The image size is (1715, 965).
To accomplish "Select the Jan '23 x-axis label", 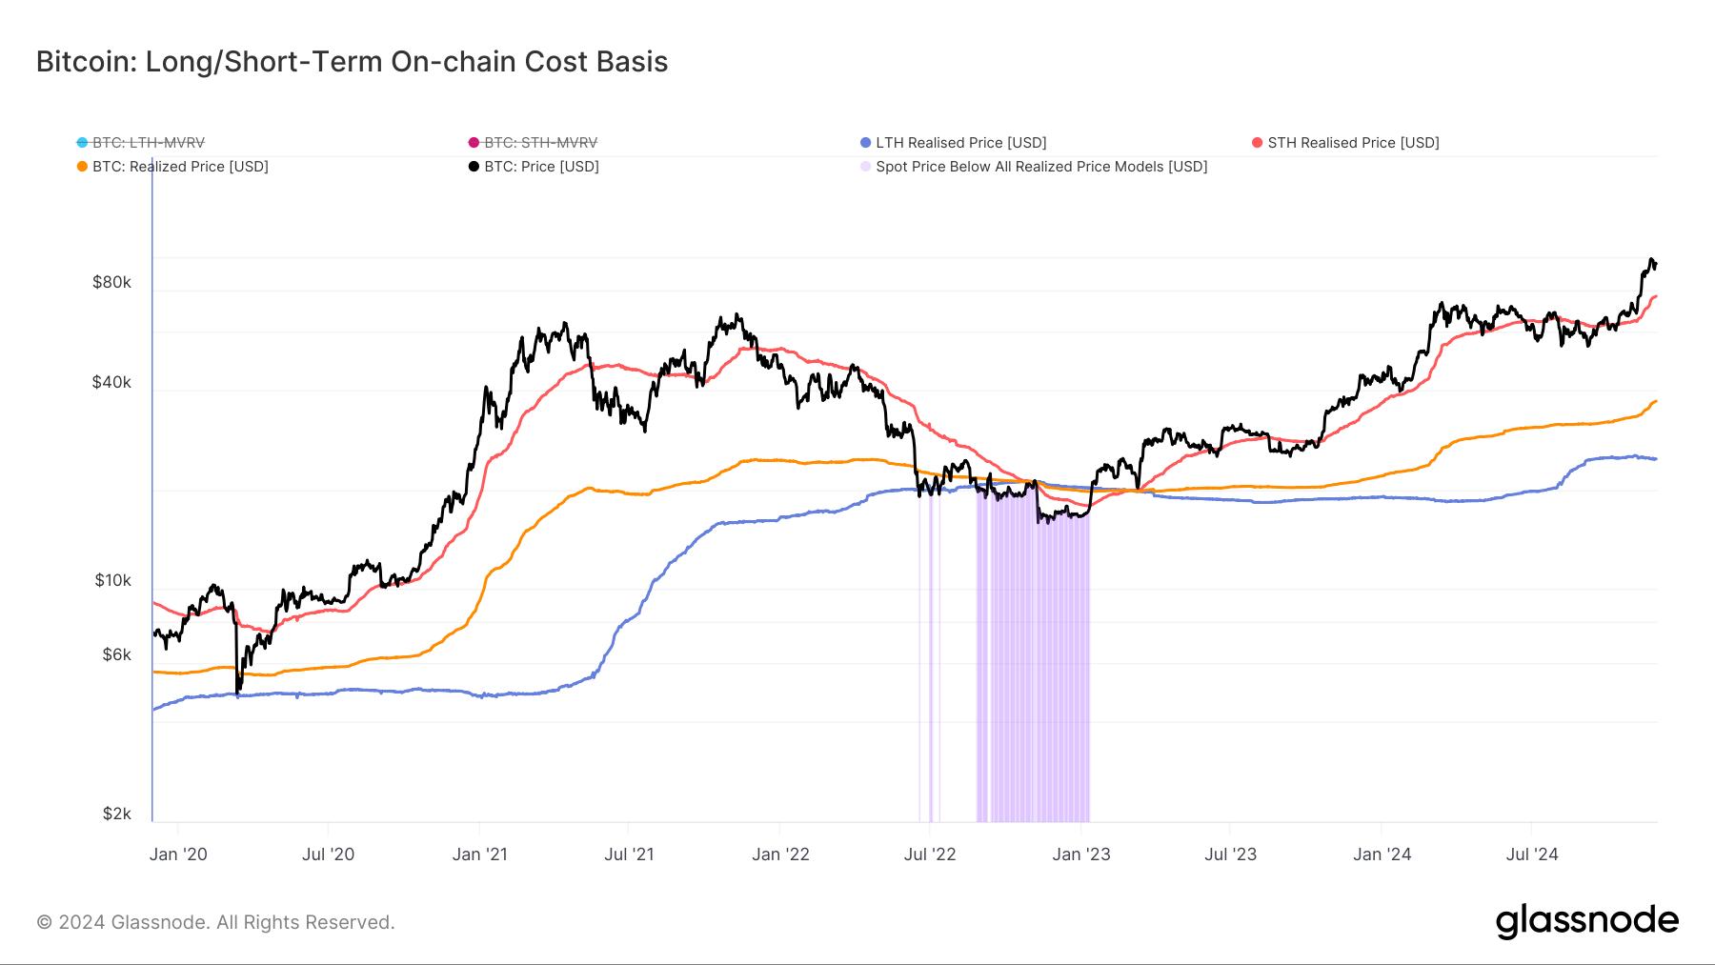I will click(1080, 854).
